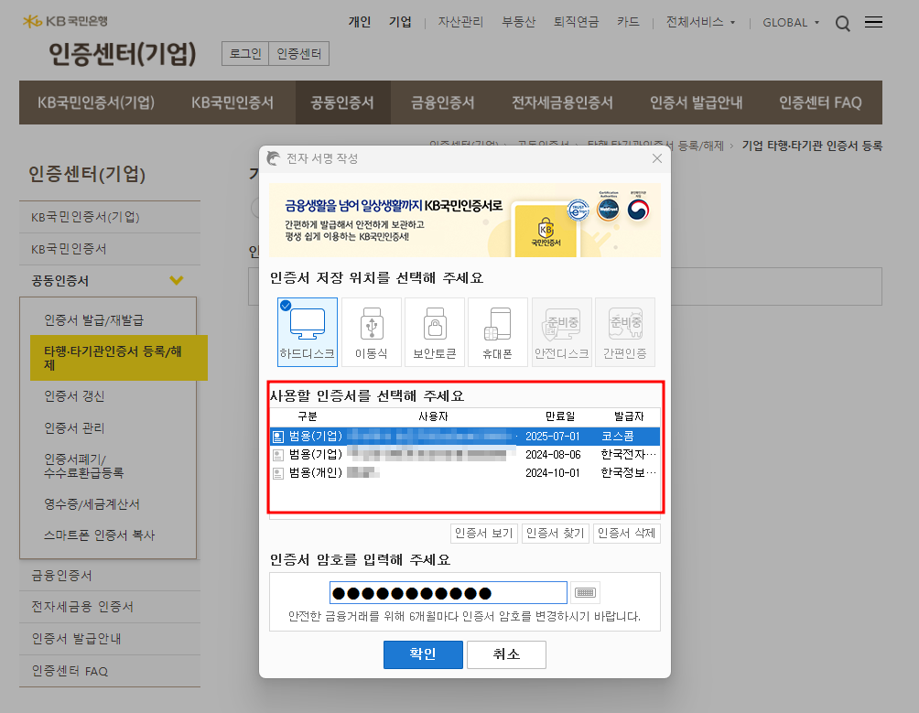Open the 전체서비스 dropdown in header
Viewport: 919px width, 713px height.
[700, 22]
